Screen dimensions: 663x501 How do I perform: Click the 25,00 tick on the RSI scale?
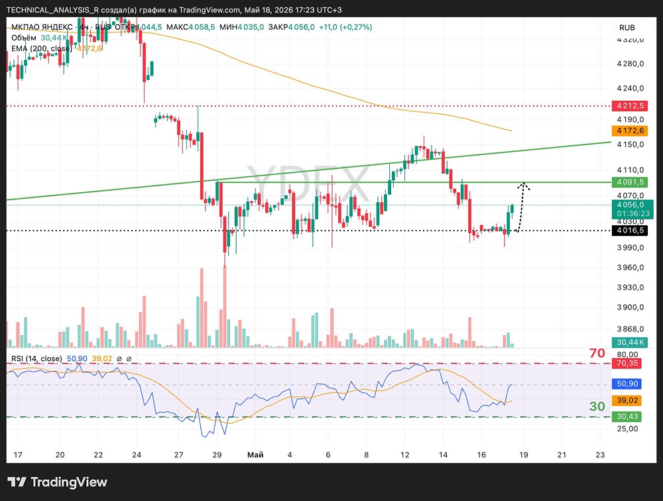tap(627, 429)
